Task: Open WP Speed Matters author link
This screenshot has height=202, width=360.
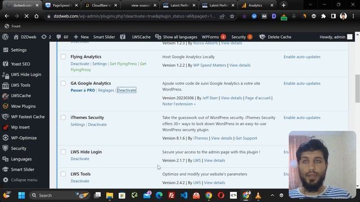Action: click(210, 65)
